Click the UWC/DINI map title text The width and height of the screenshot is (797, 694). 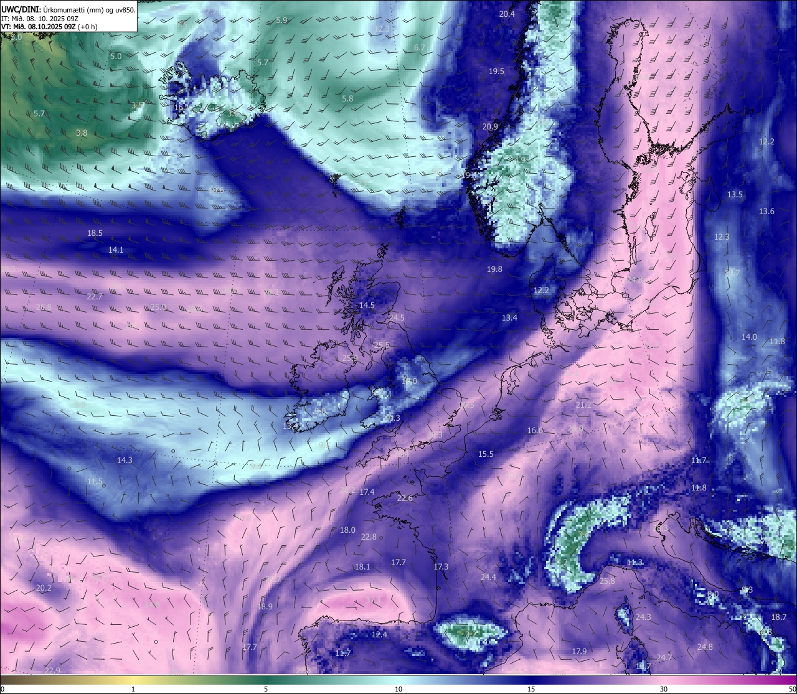point(68,9)
